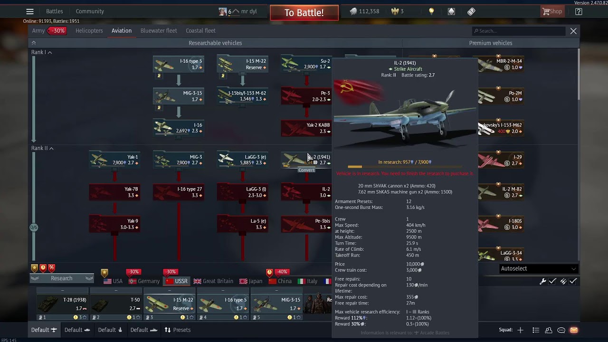608x342 pixels.
Task: Open the Community menu
Action: 90,11
